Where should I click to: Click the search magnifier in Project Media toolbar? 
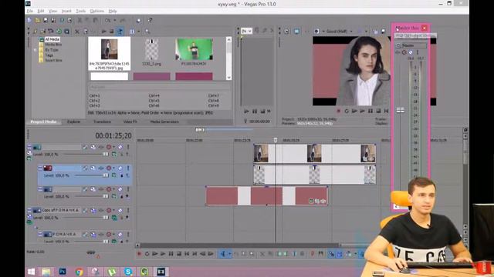tap(147, 32)
